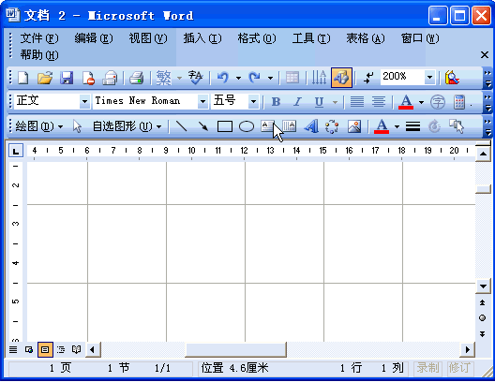Apply distributed alignment
This screenshot has width=495, height=382.
(378, 102)
